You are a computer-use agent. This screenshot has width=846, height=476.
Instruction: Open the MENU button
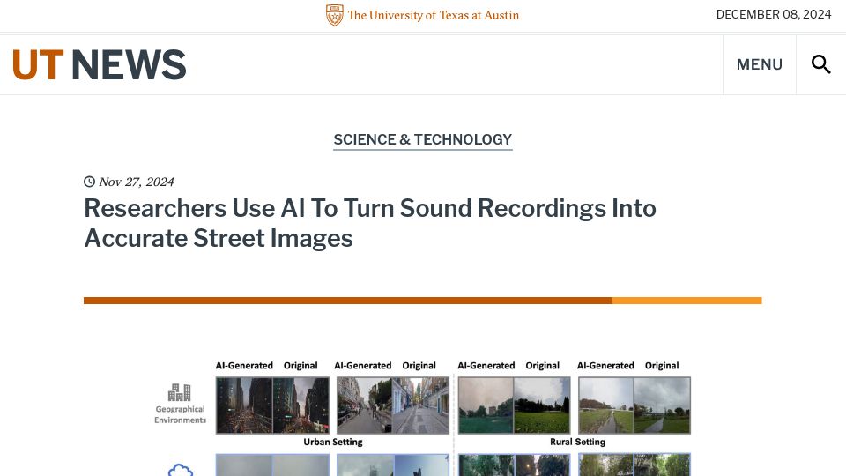759,64
